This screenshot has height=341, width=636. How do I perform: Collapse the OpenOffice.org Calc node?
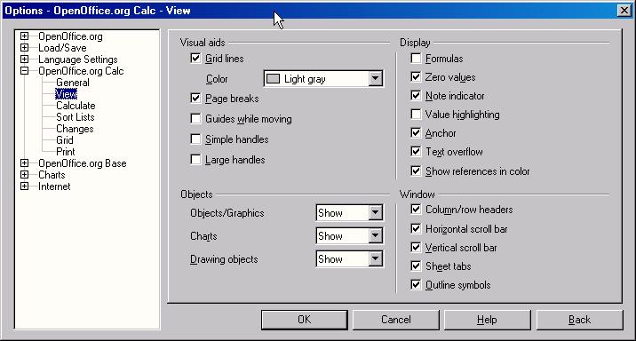point(24,70)
